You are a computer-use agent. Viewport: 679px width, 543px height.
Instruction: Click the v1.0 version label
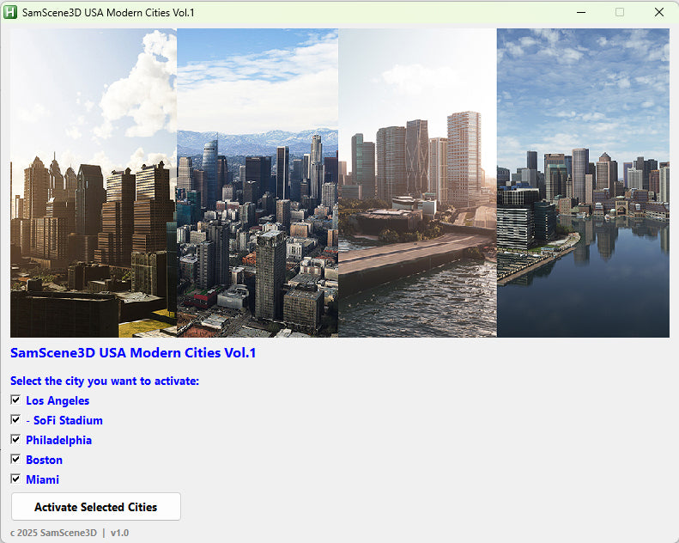[x=119, y=533]
